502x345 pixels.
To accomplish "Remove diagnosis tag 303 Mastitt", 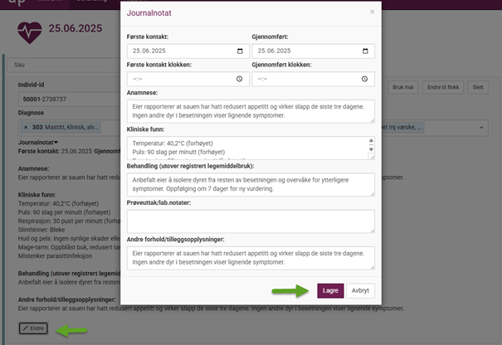I will [x=26, y=128].
